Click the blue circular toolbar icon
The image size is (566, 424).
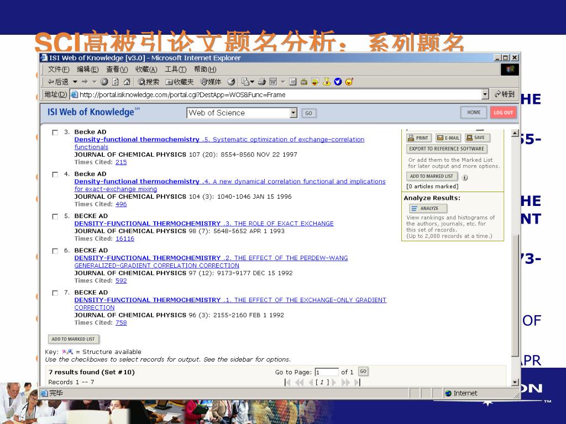pyautogui.click(x=338, y=82)
